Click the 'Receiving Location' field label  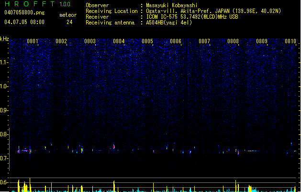(x=111, y=11)
